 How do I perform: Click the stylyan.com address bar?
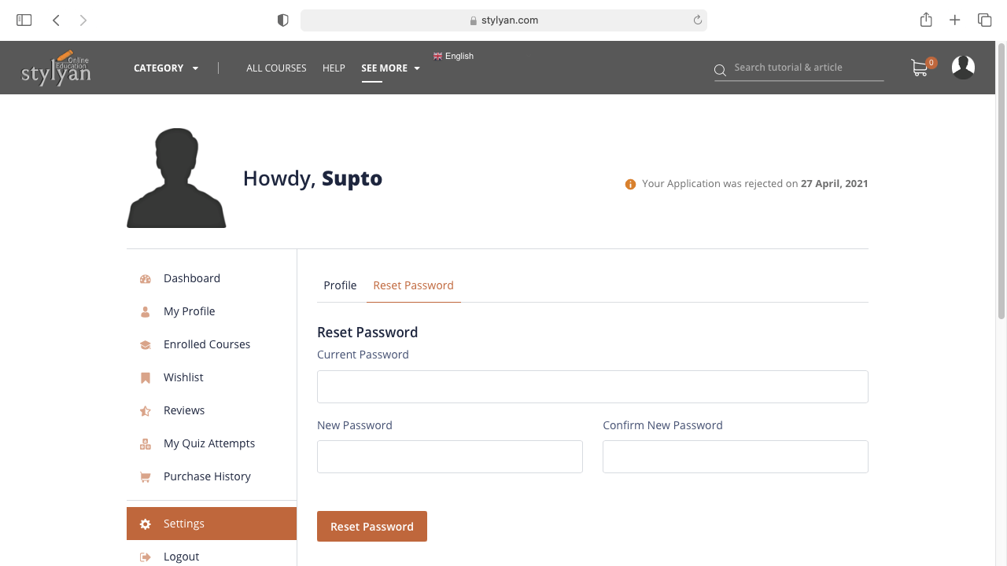[503, 20]
